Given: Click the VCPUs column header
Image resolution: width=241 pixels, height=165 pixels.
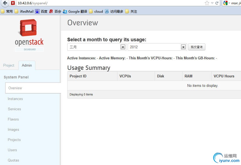Looking at the screenshot, I should coord(136,76).
